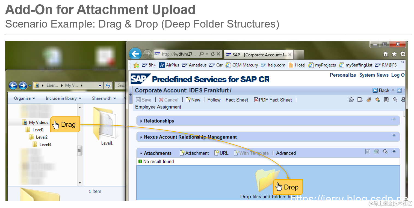Refresh the page in the address bar
The height and width of the screenshot is (208, 414).
coord(213,54)
